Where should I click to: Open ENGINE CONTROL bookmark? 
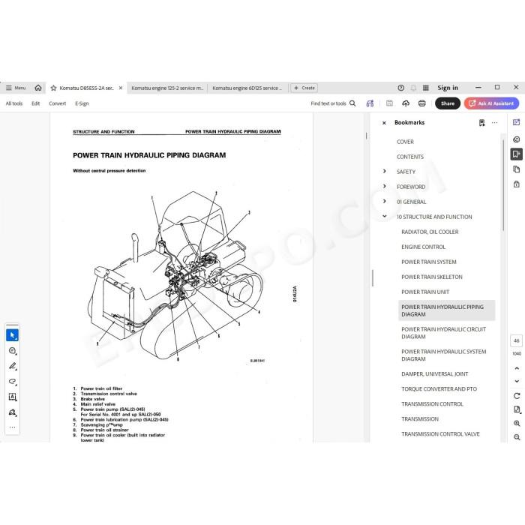coord(423,247)
